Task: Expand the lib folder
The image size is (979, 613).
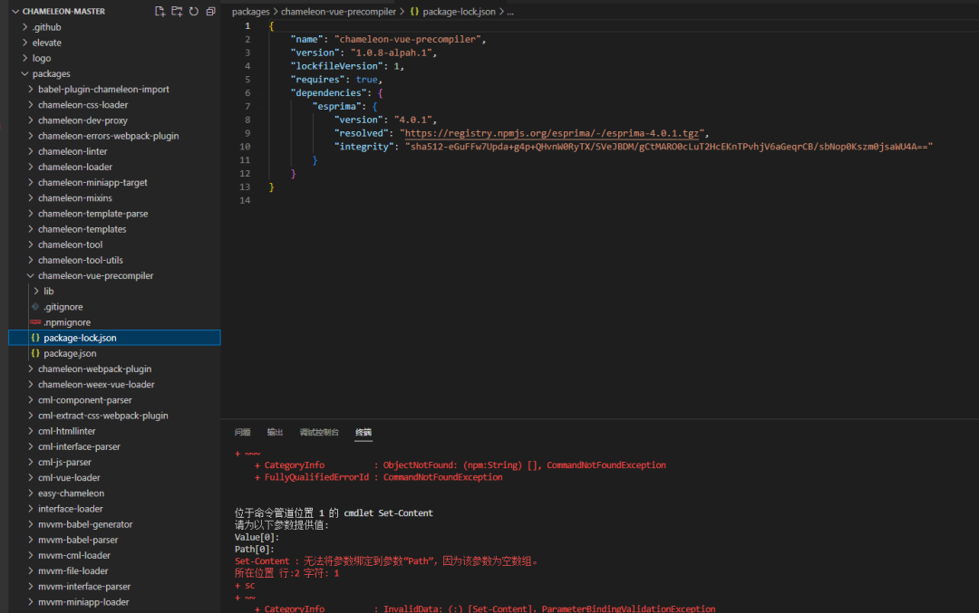Action: tap(36, 292)
